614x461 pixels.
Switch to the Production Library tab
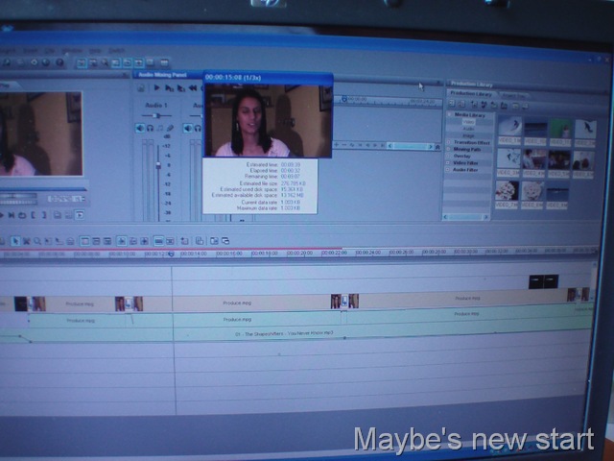(471, 93)
